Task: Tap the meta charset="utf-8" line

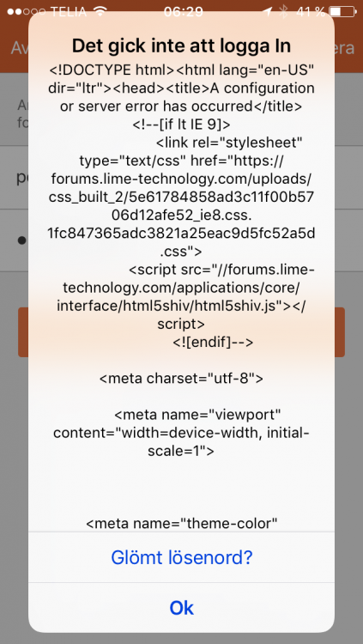Action: (181, 378)
